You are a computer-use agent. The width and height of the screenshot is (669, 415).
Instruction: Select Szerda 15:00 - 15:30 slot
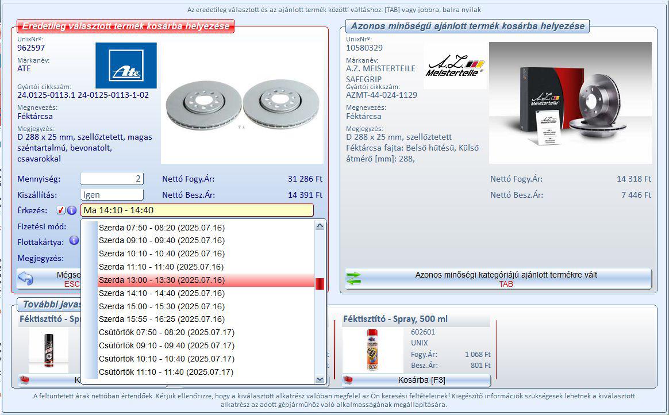(206, 307)
